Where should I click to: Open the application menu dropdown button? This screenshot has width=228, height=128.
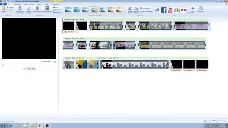point(3,4)
